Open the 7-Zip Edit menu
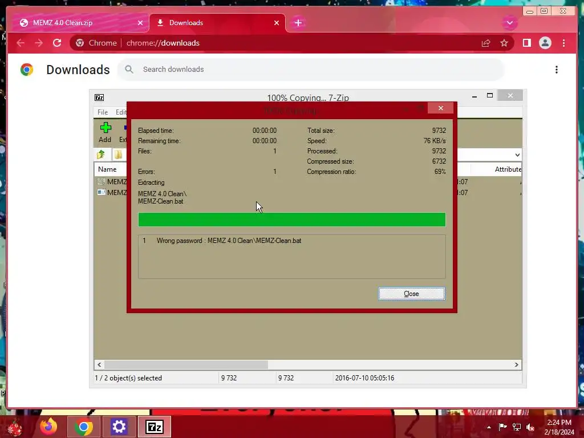The image size is (584, 438). click(121, 112)
